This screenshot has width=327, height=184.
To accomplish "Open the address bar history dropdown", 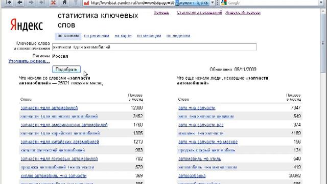I will tap(213, 3).
